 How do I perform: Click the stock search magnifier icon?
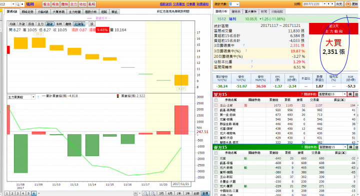click(x=17, y=4)
